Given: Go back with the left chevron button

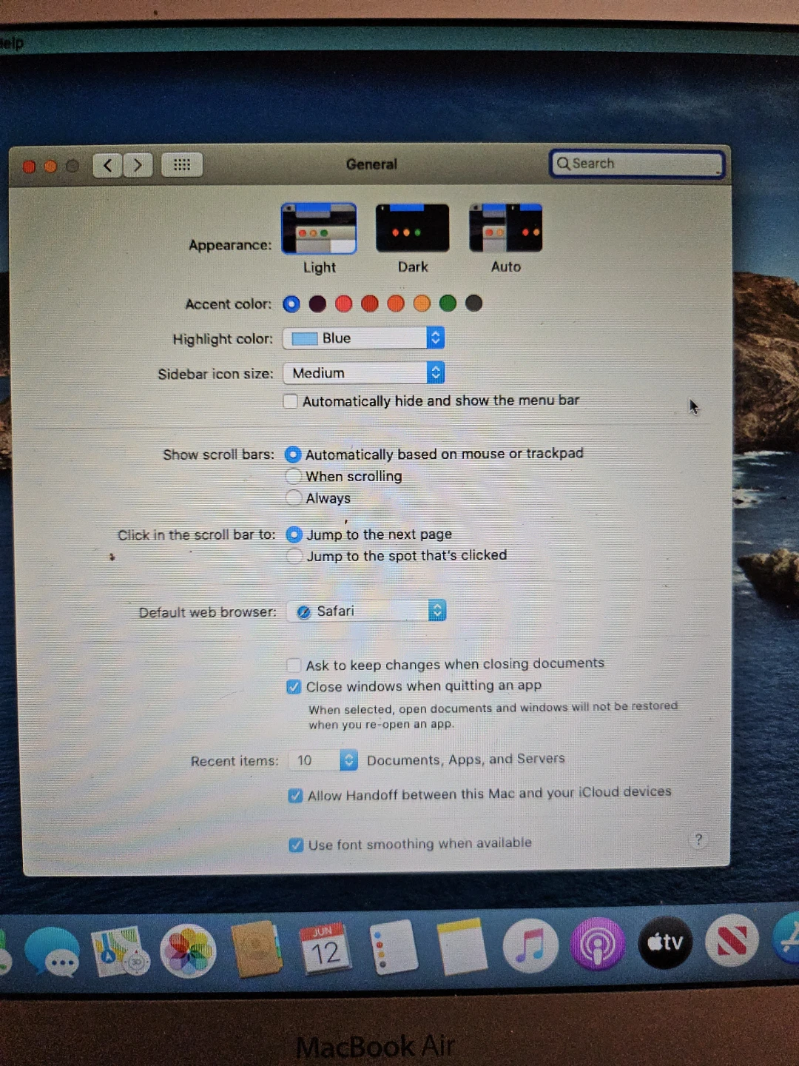Looking at the screenshot, I should point(108,165).
